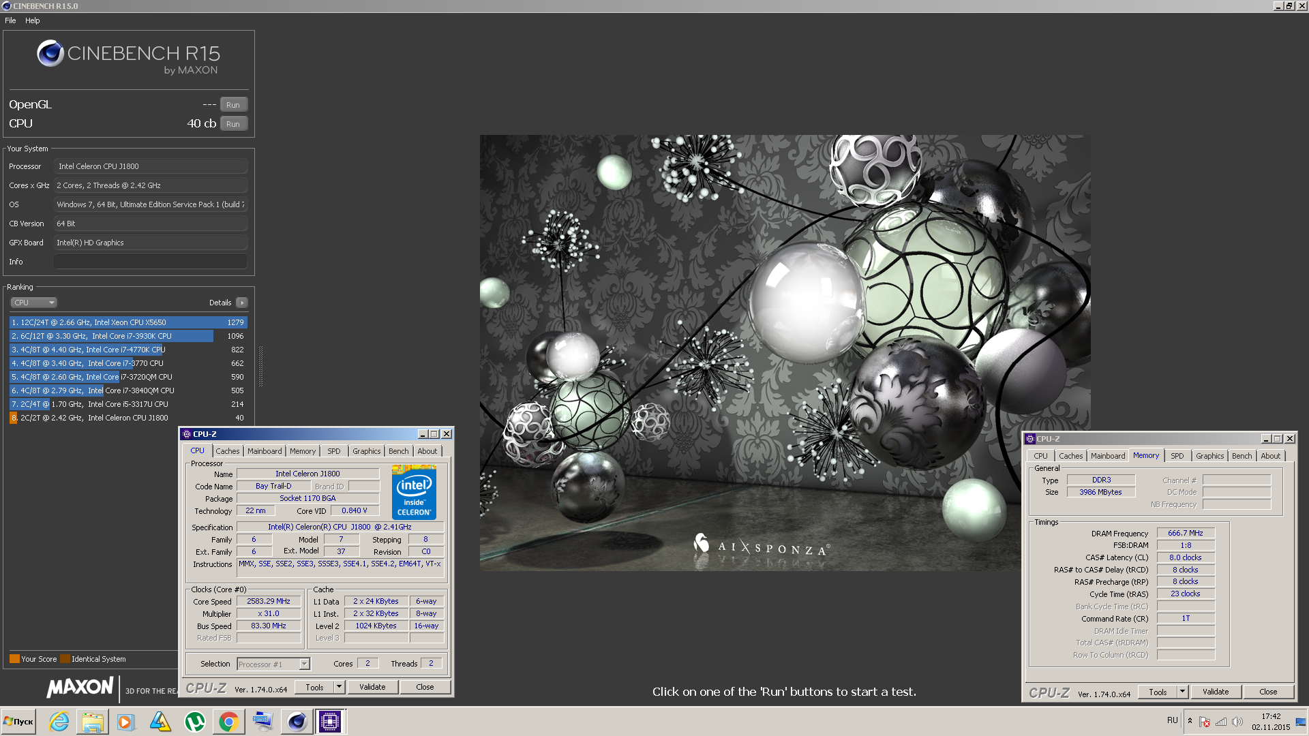Launch Windows Media Player from taskbar
The height and width of the screenshot is (736, 1309).
click(x=126, y=722)
